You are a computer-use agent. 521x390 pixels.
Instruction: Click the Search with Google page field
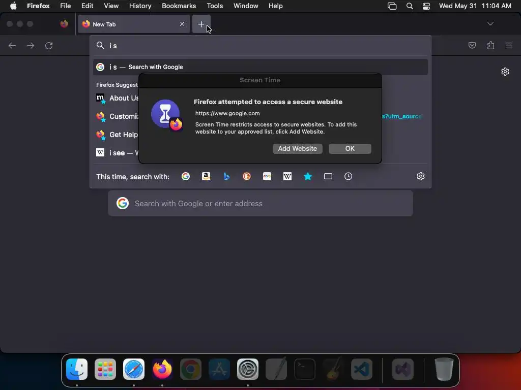click(x=260, y=203)
